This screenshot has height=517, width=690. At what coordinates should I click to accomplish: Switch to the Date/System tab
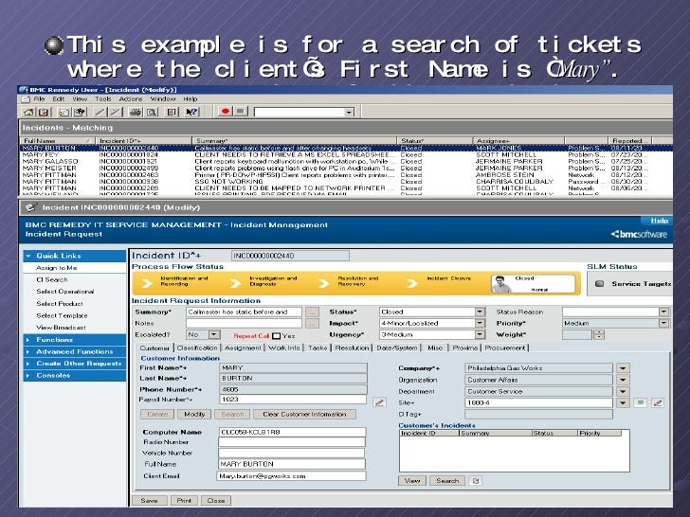click(x=396, y=348)
